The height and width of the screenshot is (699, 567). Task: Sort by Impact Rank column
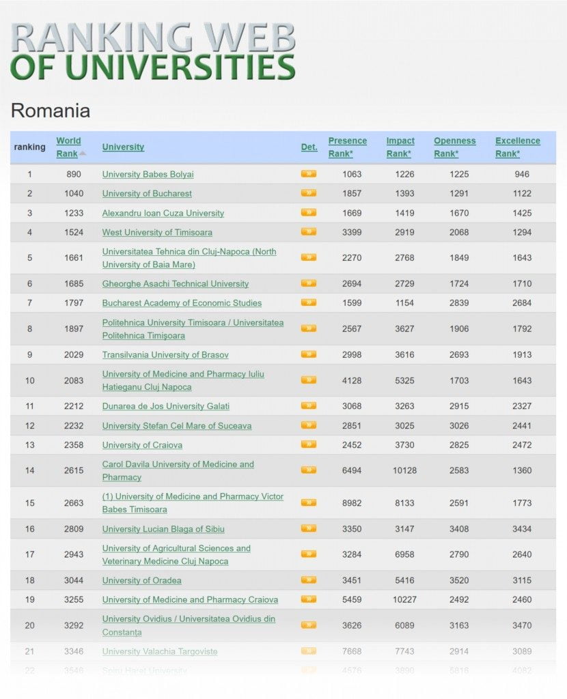pyautogui.click(x=400, y=147)
